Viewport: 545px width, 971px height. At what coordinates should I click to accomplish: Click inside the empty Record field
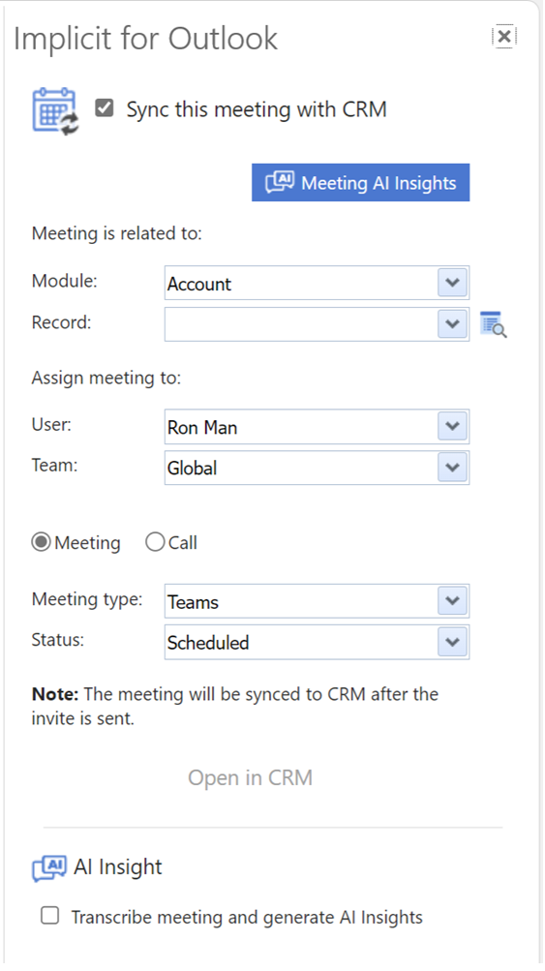pyautogui.click(x=301, y=324)
